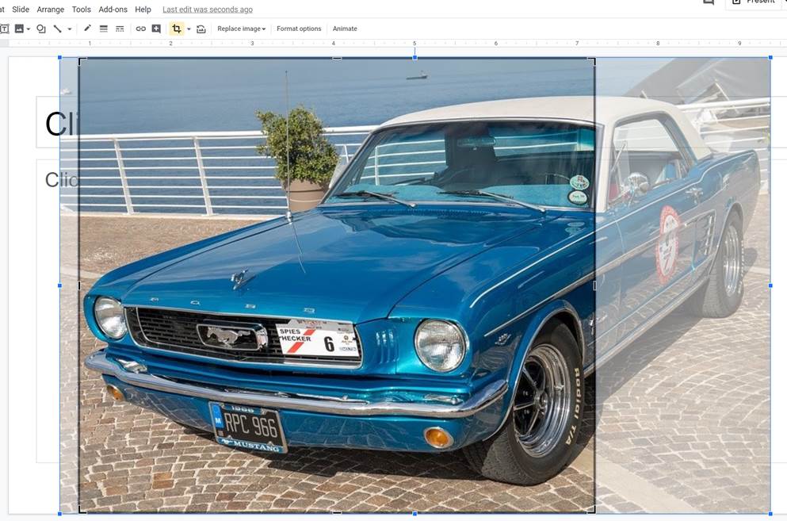Open the Tools menu
This screenshot has height=521, width=787.
pyautogui.click(x=81, y=10)
